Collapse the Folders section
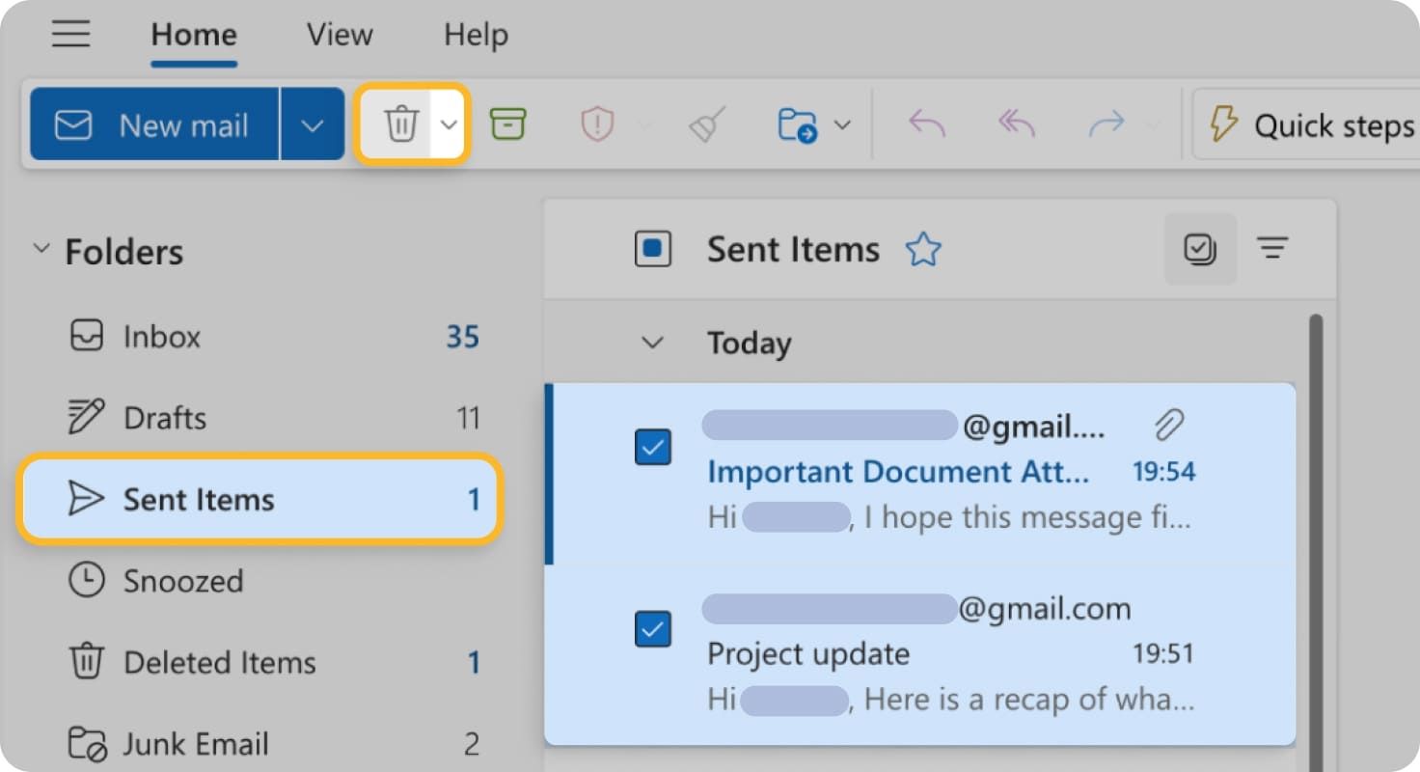 point(41,248)
